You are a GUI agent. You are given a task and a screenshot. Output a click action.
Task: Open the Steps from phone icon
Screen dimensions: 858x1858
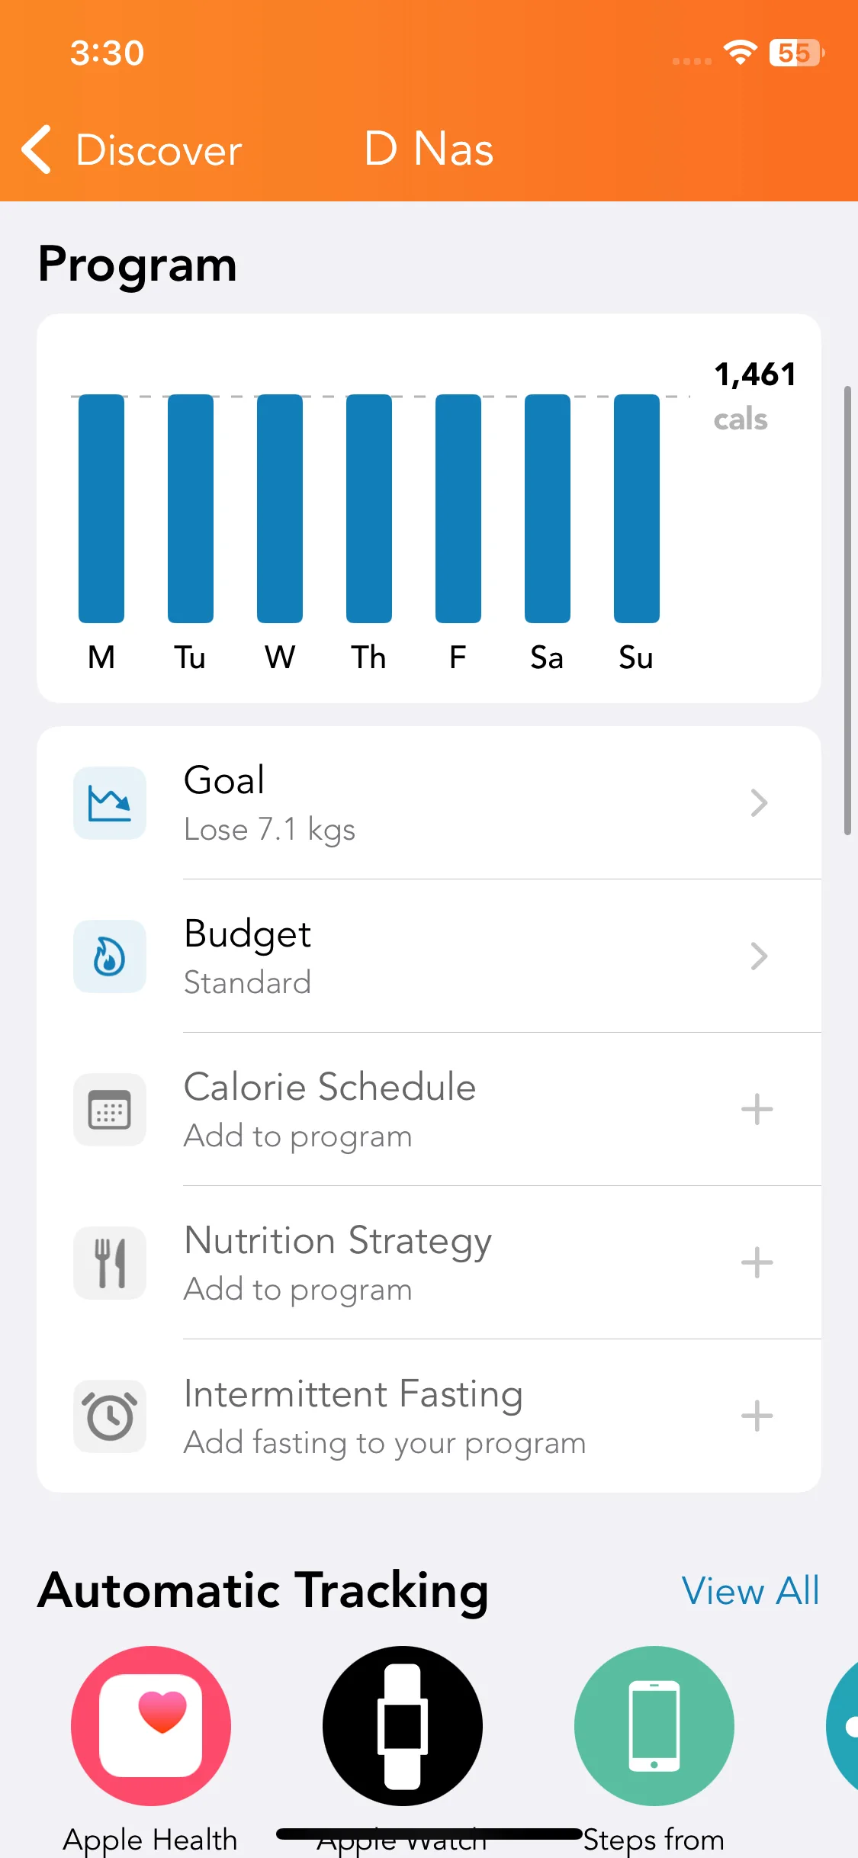[654, 1725]
